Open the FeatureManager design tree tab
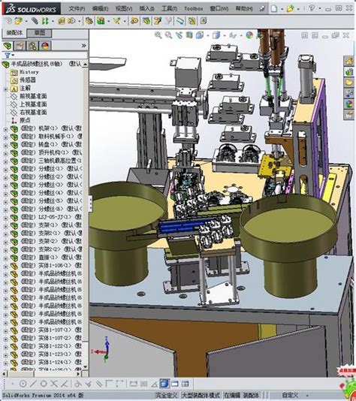This screenshot has width=356, height=401. click(8, 46)
